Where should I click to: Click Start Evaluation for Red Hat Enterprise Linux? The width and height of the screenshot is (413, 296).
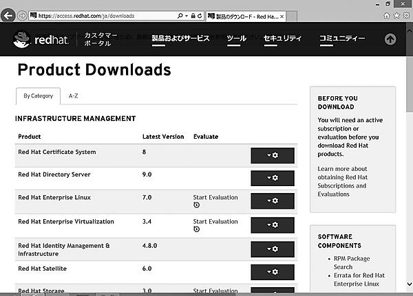(215, 198)
